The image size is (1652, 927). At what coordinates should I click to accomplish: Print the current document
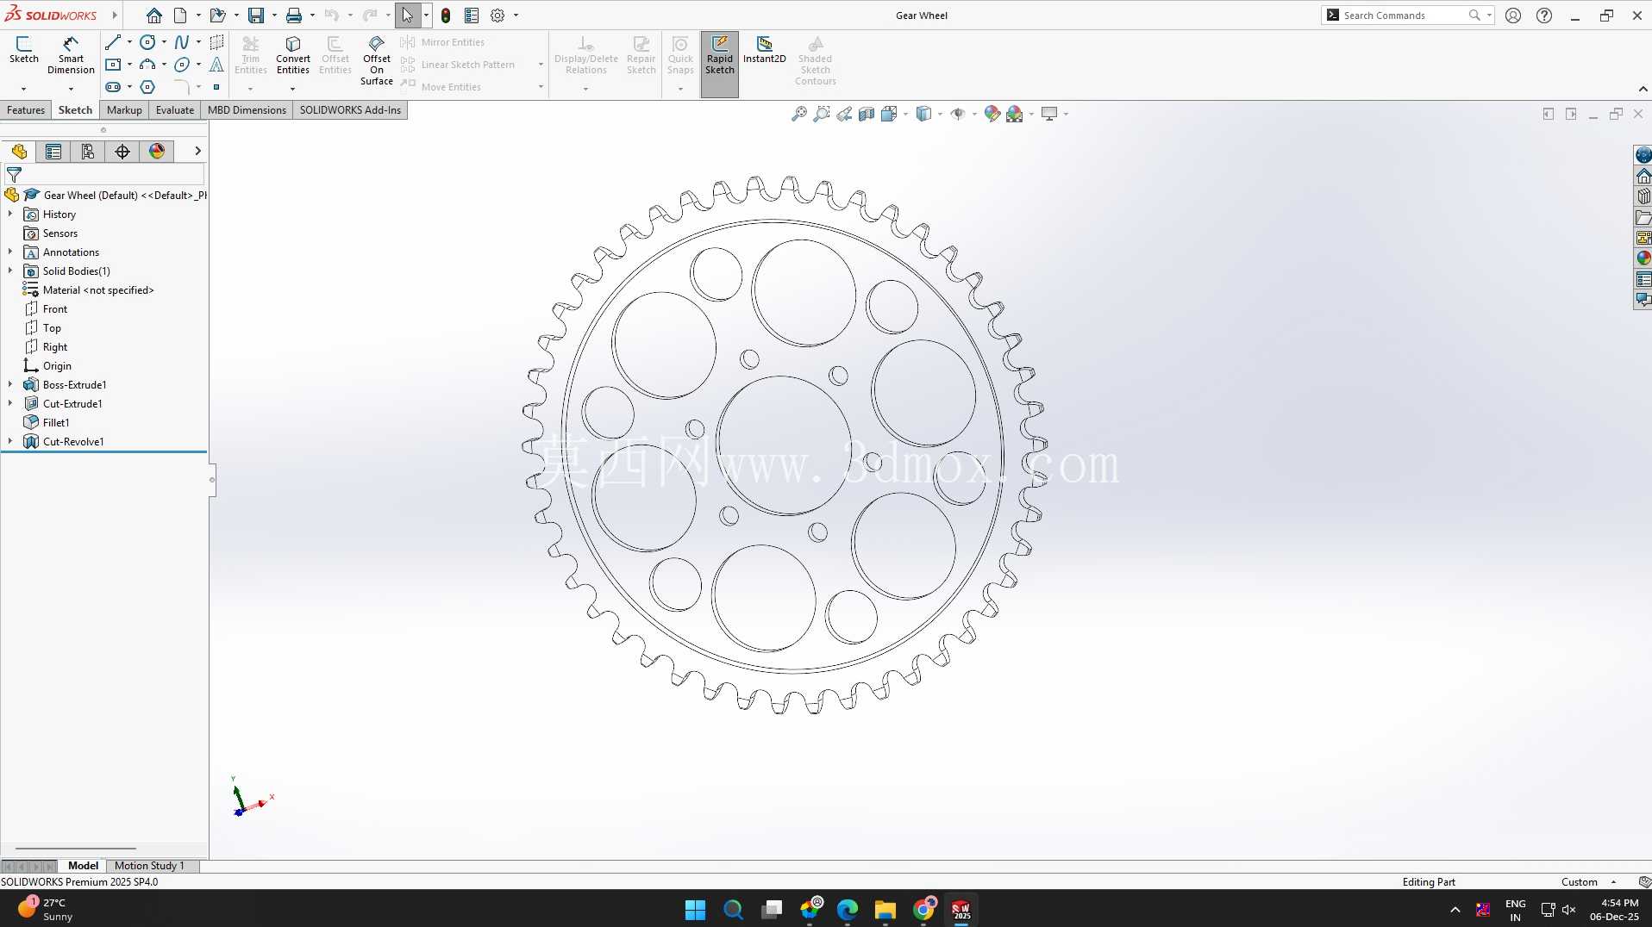pyautogui.click(x=294, y=16)
